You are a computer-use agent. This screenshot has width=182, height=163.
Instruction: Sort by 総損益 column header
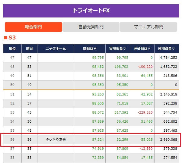pos(90,49)
